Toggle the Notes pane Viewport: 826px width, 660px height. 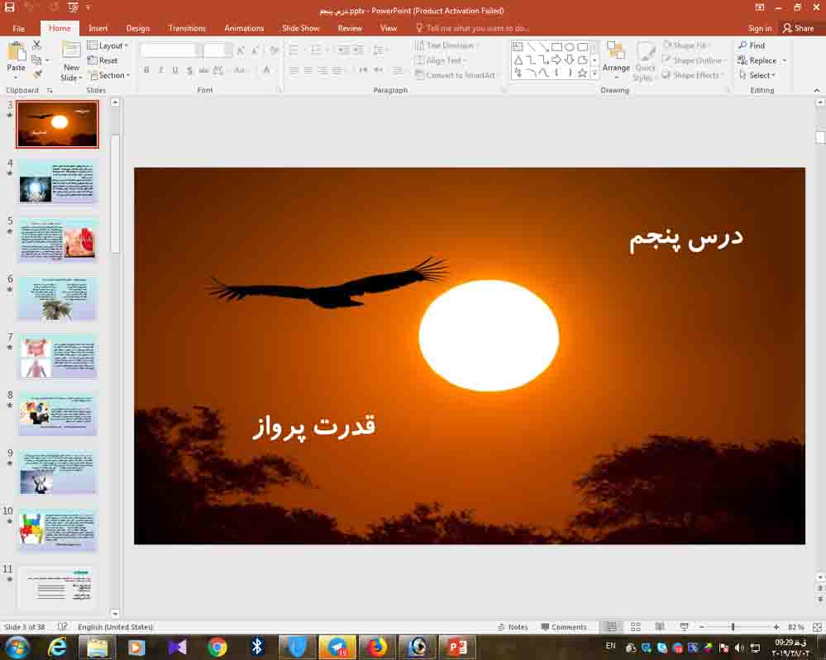pyautogui.click(x=513, y=627)
